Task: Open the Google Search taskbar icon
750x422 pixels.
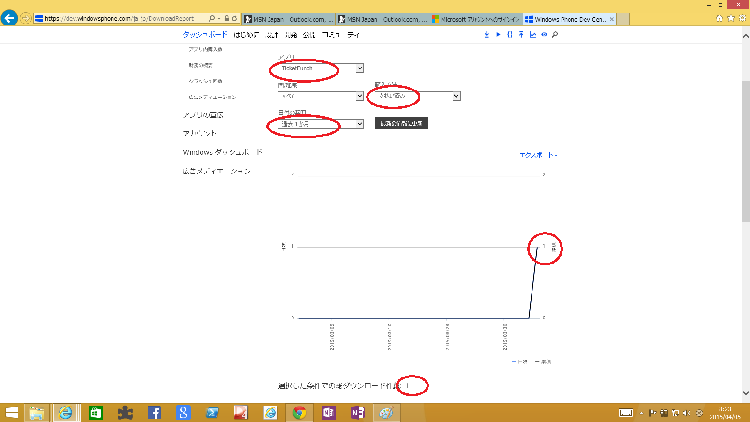Action: click(183, 413)
